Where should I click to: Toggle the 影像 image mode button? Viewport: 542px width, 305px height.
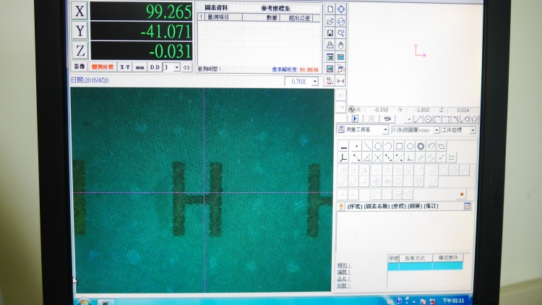click(x=79, y=66)
